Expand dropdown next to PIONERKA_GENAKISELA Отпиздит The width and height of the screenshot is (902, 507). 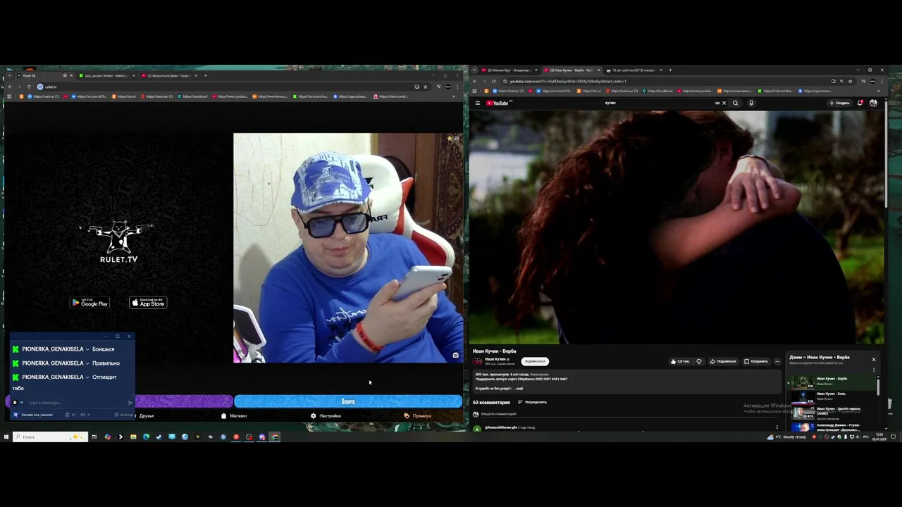(x=87, y=377)
